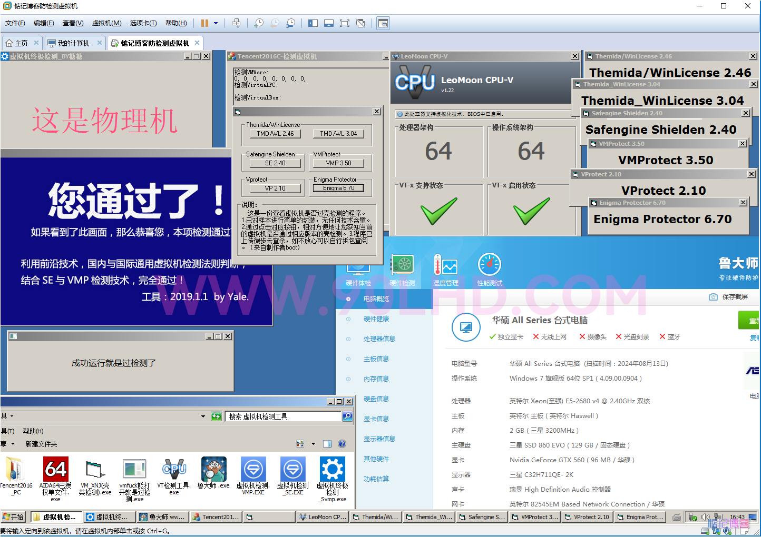
Task: Change the Explorer file view layout icon
Action: click(300, 444)
